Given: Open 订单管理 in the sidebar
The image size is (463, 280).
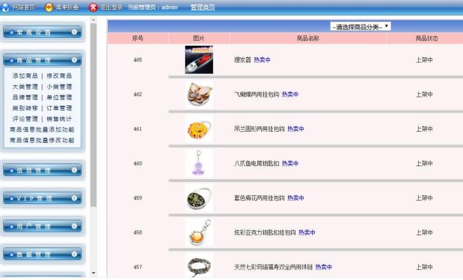Looking at the screenshot, I should tap(60, 108).
